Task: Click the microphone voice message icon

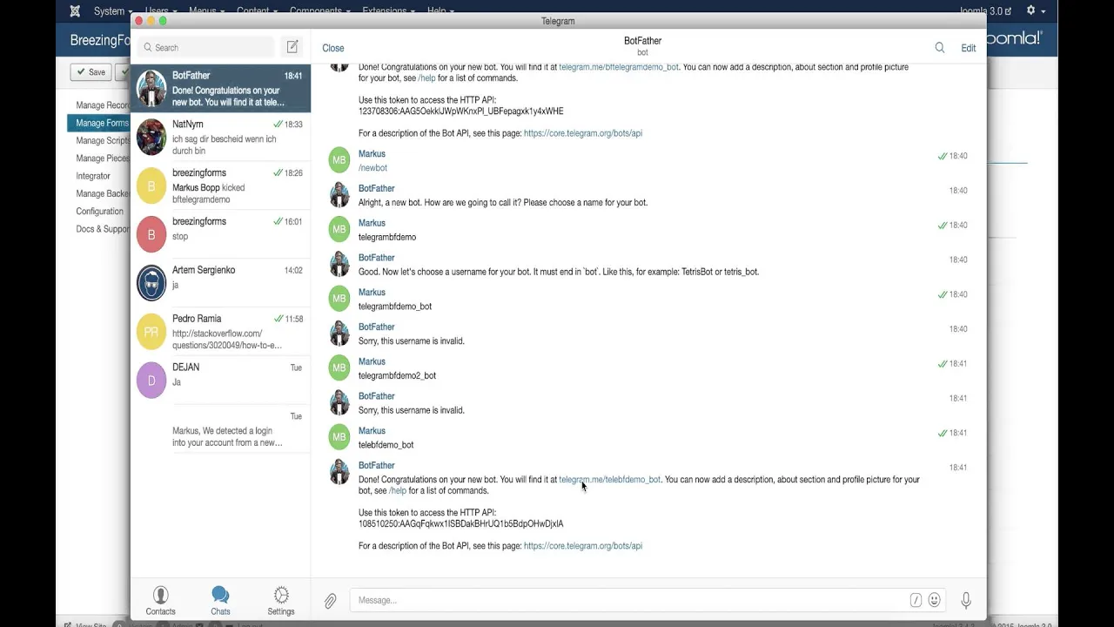Action: pyautogui.click(x=966, y=600)
